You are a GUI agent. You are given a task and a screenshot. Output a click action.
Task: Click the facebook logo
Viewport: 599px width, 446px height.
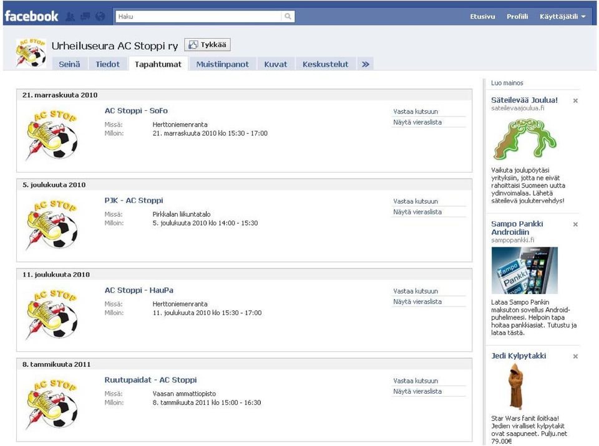[x=31, y=16]
